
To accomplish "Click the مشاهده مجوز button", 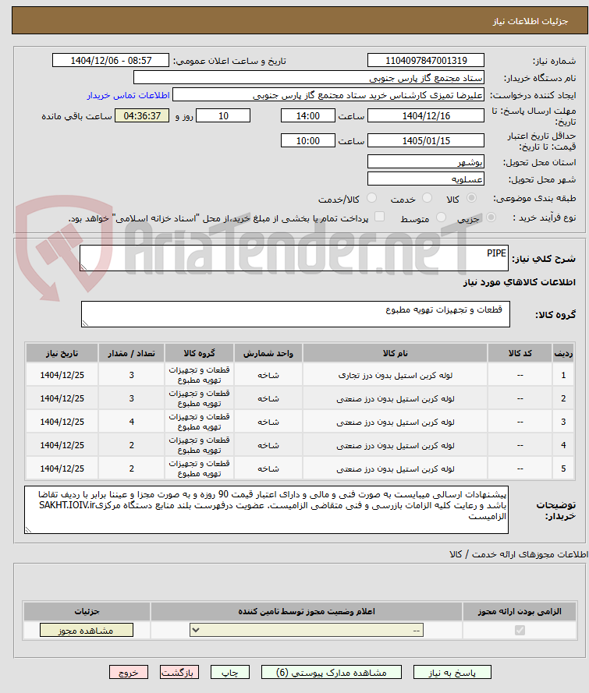I will point(87,630).
